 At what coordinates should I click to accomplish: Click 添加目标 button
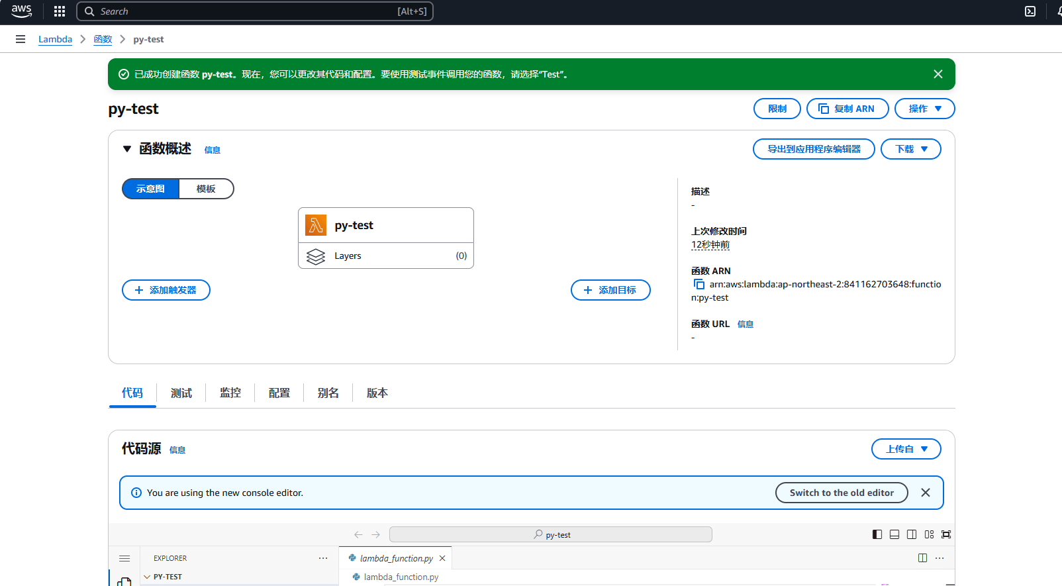[x=610, y=290]
